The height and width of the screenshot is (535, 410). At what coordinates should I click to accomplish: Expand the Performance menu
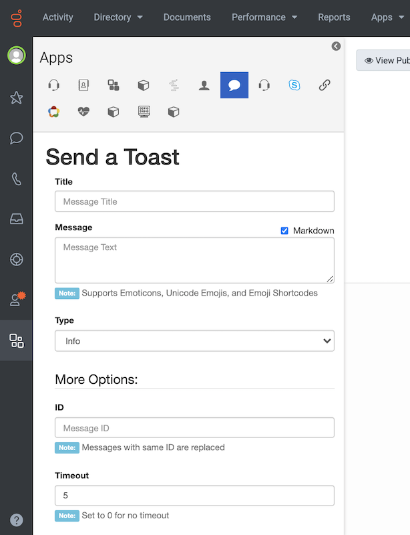[264, 17]
